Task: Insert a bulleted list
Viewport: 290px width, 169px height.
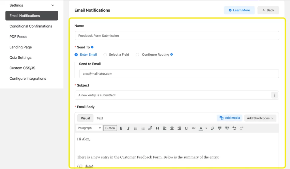Action: click(x=136, y=128)
